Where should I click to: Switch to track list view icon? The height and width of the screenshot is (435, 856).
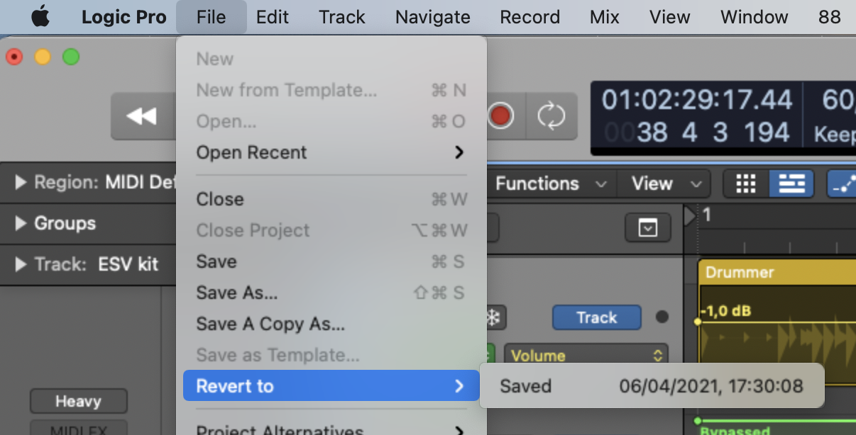point(791,184)
